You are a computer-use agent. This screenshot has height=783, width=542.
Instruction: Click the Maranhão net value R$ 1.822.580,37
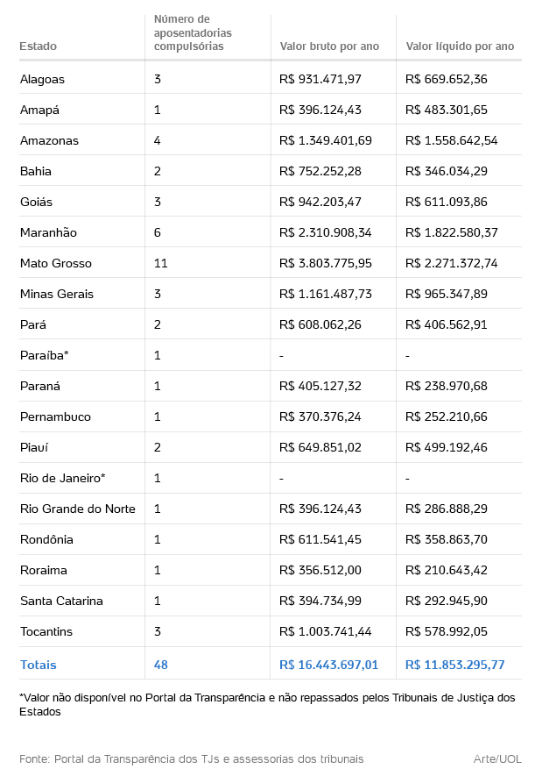coord(452,232)
